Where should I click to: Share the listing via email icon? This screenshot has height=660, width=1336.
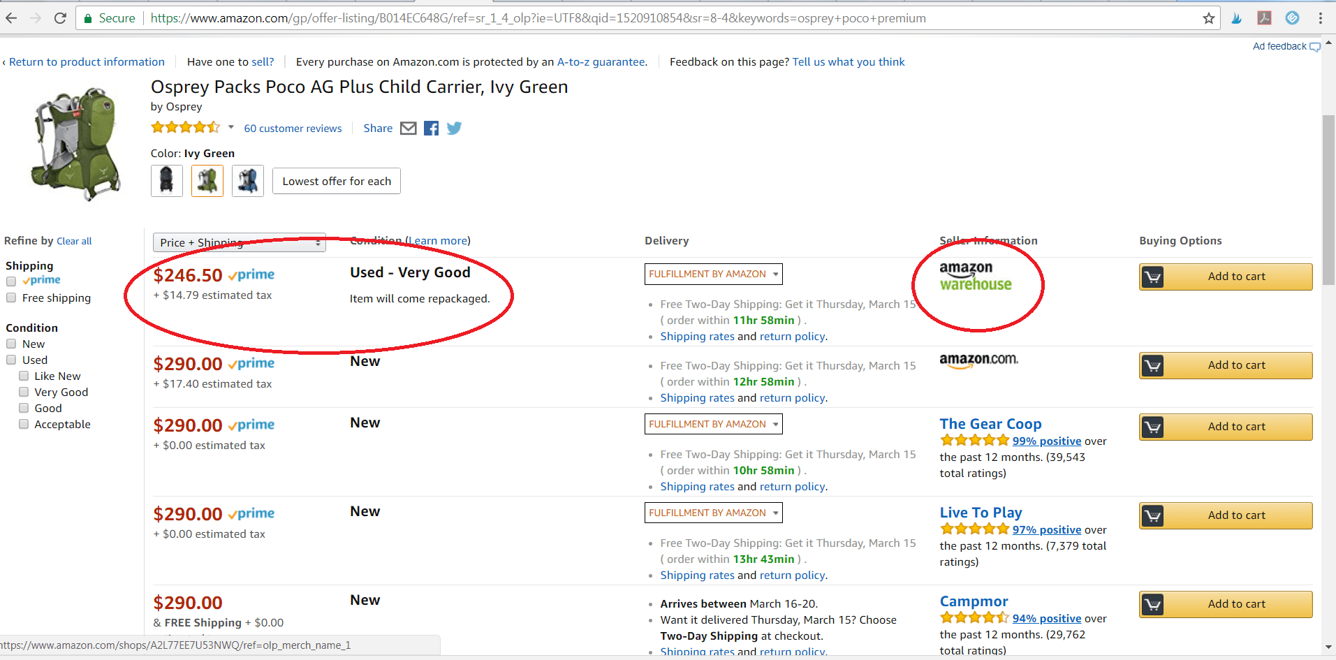[x=409, y=128]
